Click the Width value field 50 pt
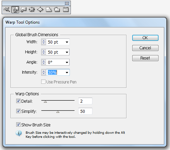The image size is (170, 150). tap(55, 42)
